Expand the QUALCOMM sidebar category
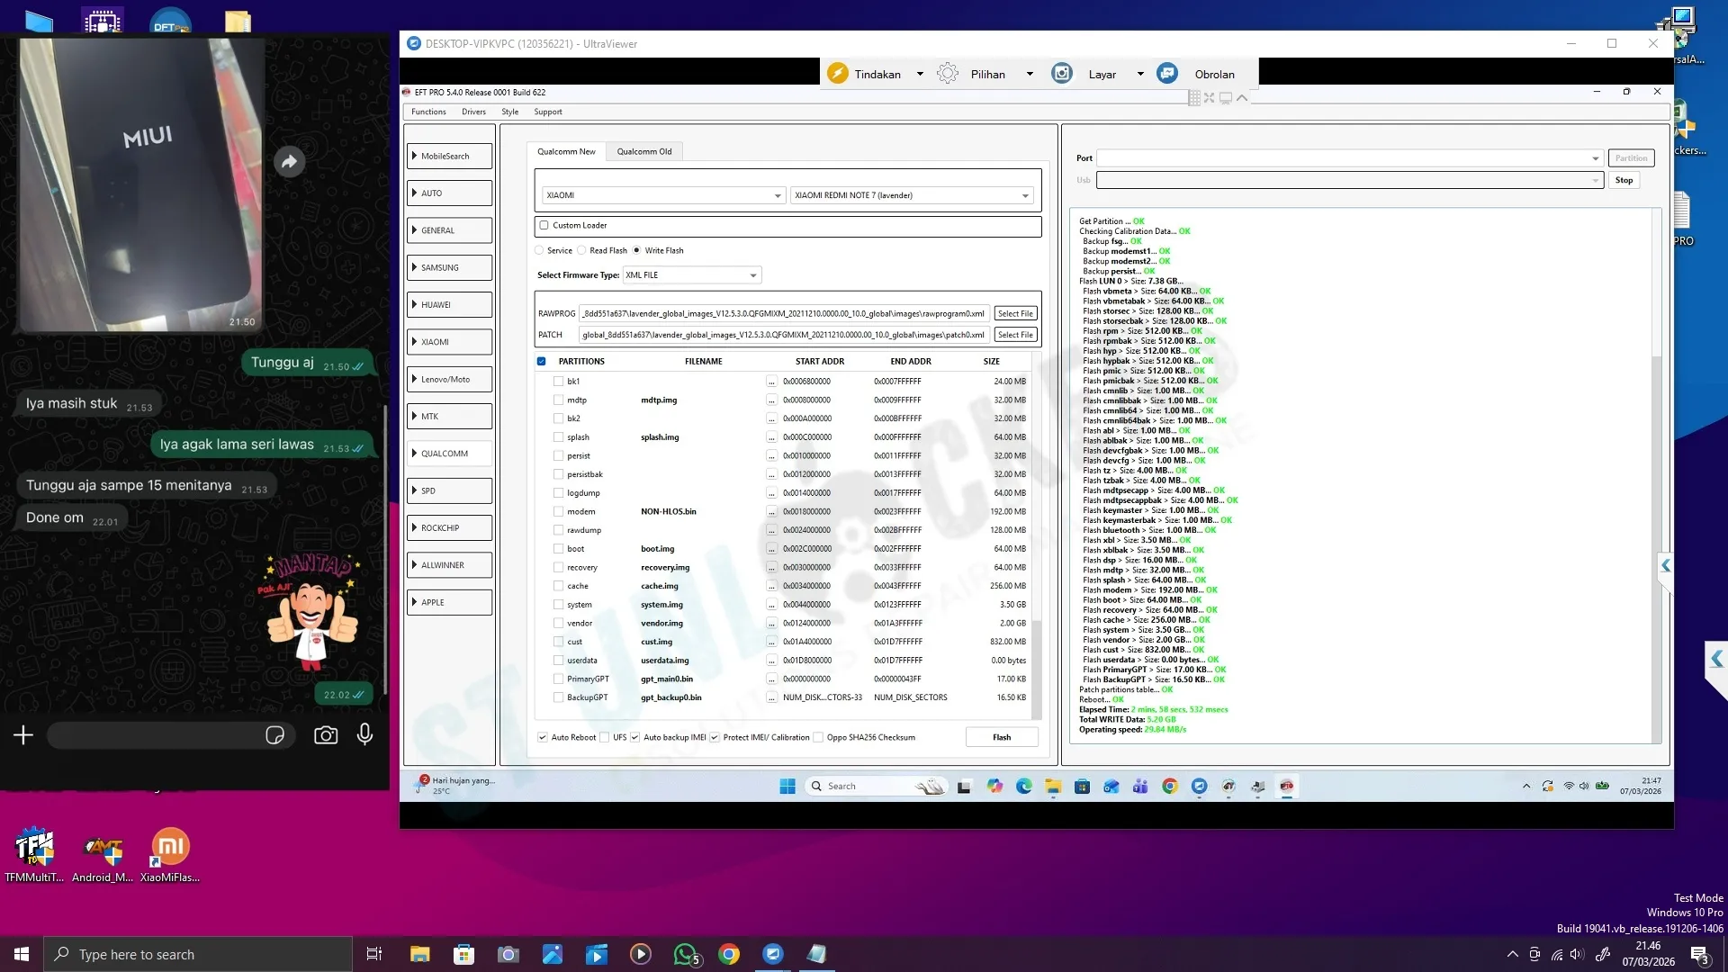This screenshot has width=1728, height=972. pos(449,454)
